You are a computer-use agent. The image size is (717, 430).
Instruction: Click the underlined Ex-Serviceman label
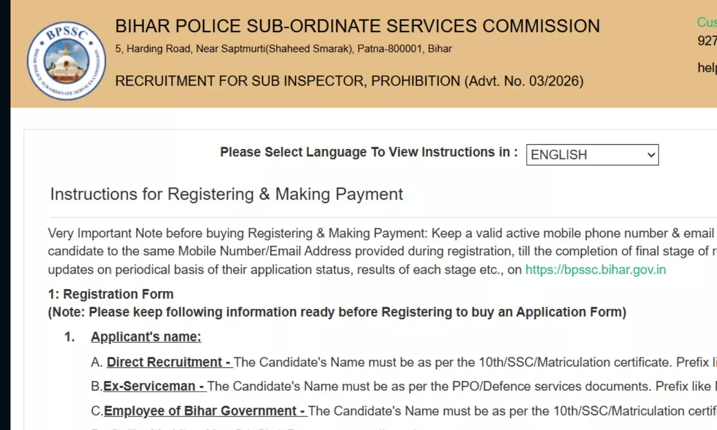(154, 386)
